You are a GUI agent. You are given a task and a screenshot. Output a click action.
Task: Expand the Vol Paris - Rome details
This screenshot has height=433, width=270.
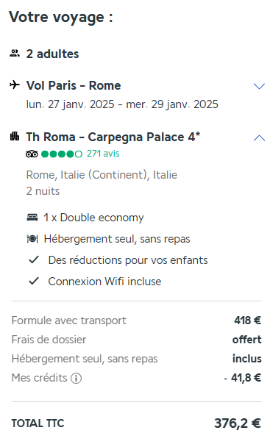259,86
